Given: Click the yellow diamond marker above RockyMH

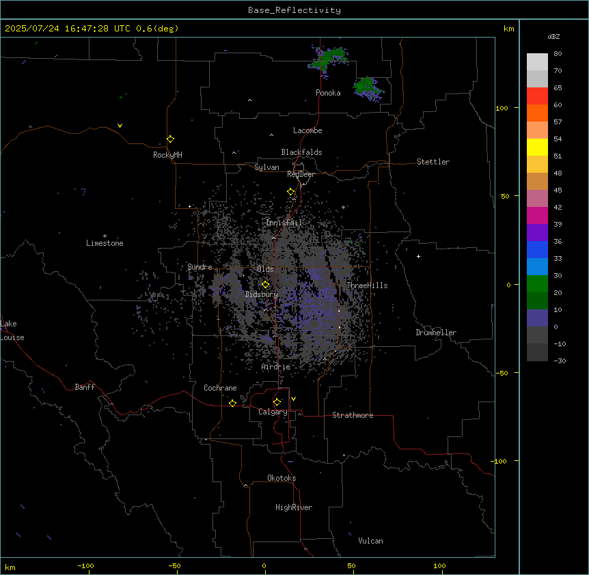Looking at the screenshot, I should click(171, 139).
